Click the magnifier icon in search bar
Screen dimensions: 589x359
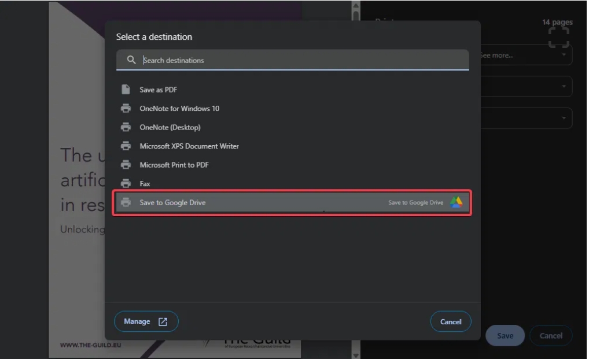click(x=131, y=60)
